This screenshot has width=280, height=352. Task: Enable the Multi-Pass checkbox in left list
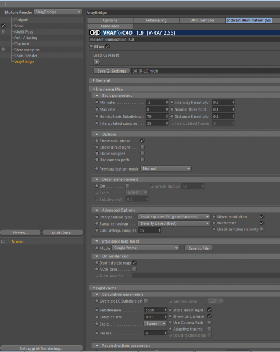pyautogui.click(x=3, y=32)
